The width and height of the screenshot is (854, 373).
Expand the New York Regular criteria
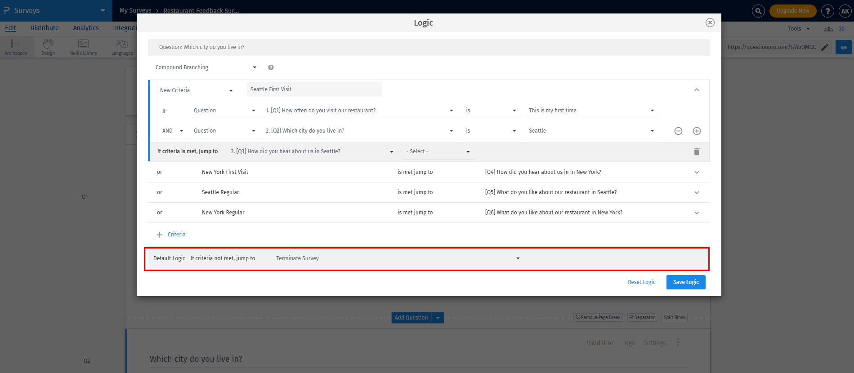(x=697, y=213)
